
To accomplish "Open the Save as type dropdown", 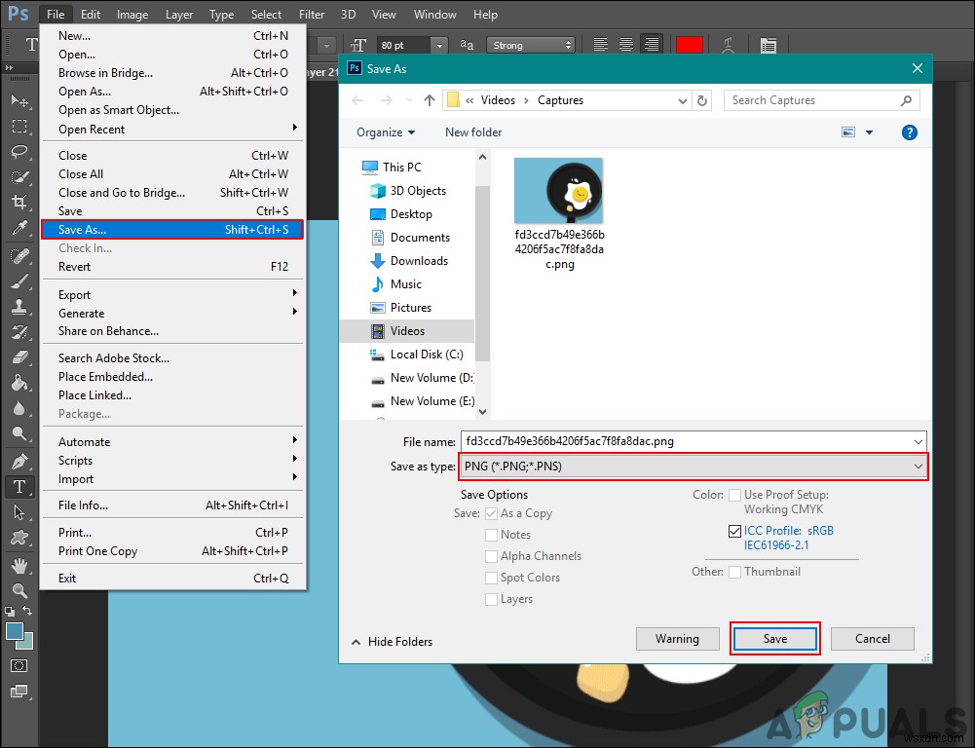I will tap(917, 467).
